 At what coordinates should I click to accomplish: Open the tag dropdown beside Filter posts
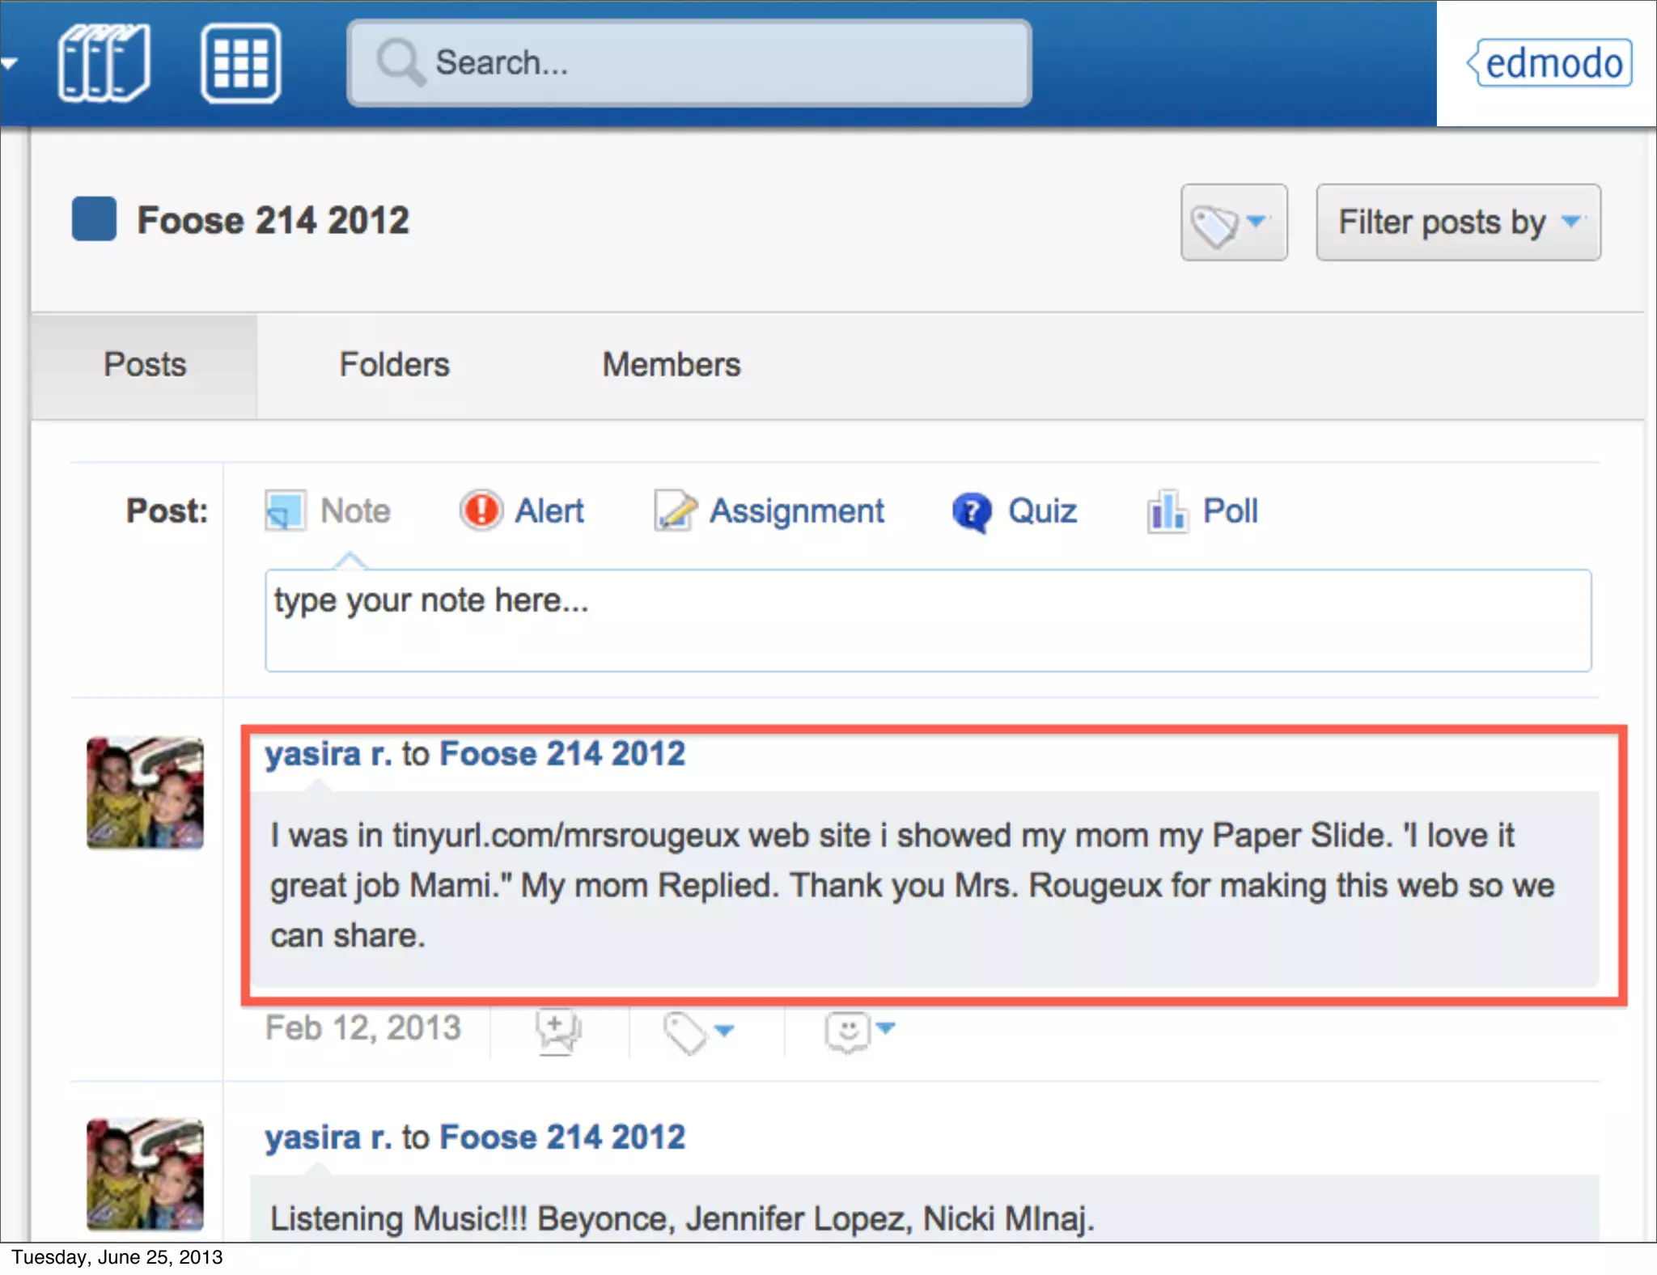click(1233, 222)
